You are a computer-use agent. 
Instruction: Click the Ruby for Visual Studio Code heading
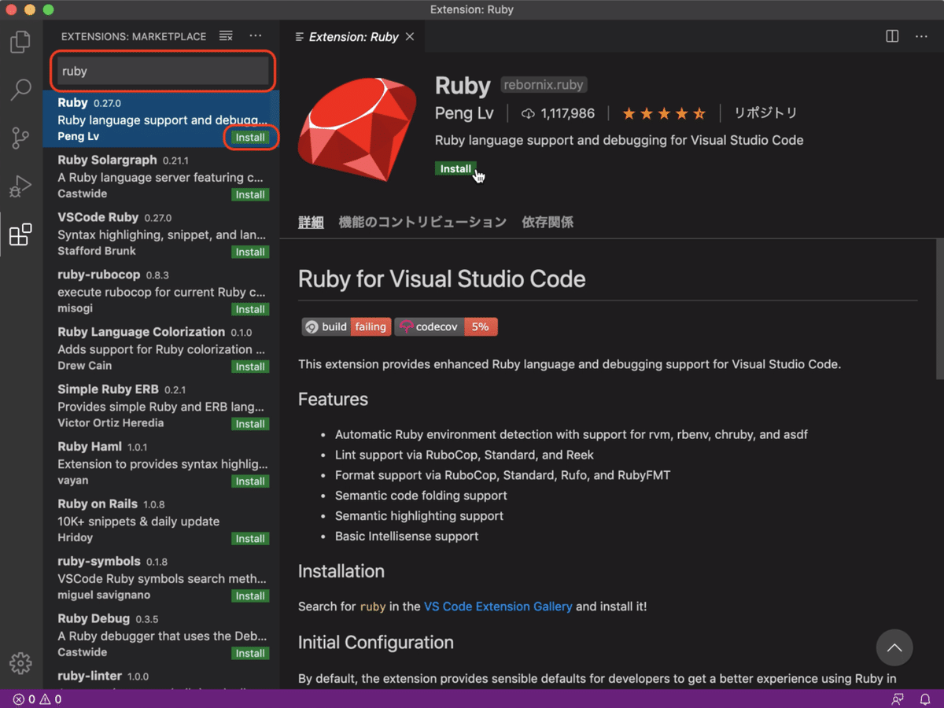(442, 279)
